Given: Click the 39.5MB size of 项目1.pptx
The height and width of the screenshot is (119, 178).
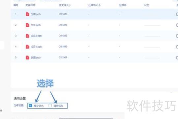Looking at the screenshot, I should tap(63, 47).
